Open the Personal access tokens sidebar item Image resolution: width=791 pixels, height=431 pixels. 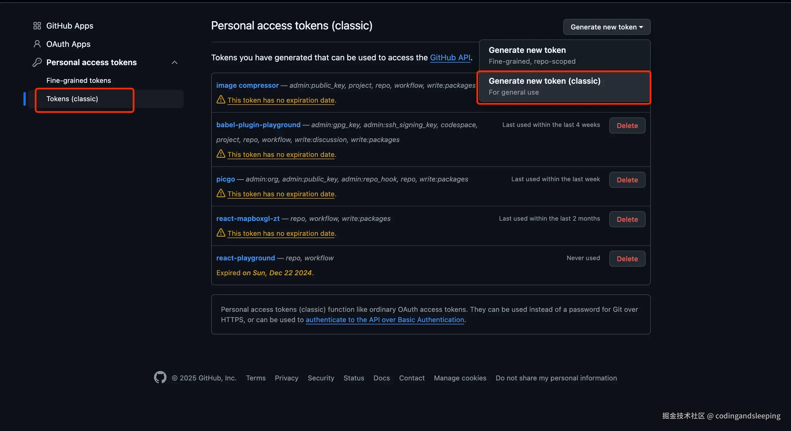(x=92, y=62)
